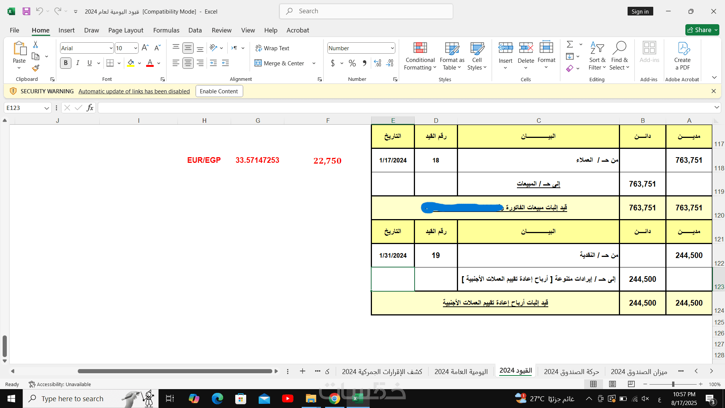Click the automatic update links disabled link
Image resolution: width=725 pixels, height=408 pixels.
tap(134, 91)
